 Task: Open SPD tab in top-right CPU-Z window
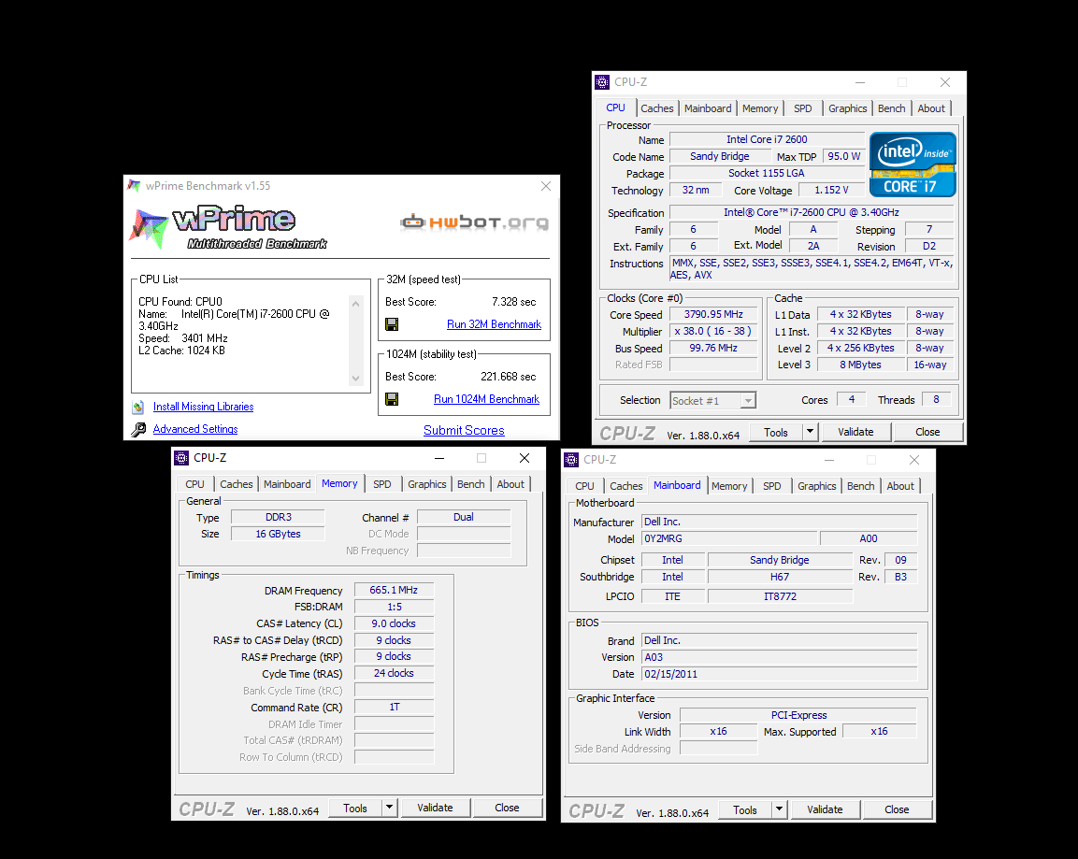[x=802, y=108]
